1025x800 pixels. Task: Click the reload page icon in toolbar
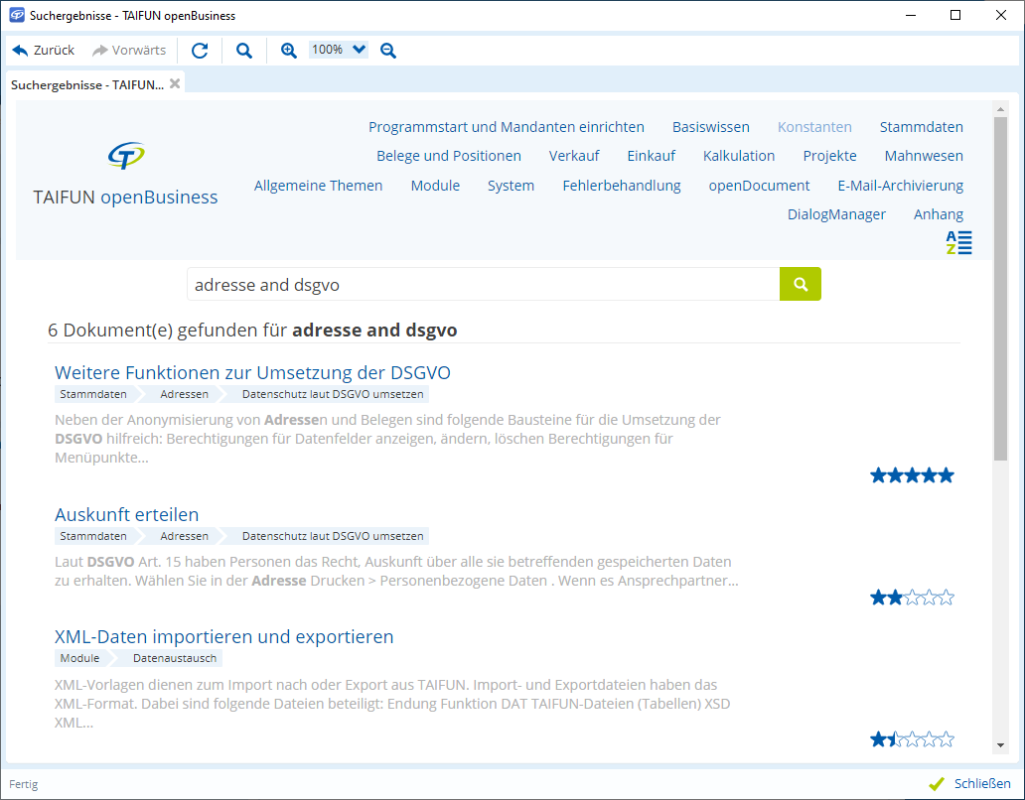coord(200,51)
